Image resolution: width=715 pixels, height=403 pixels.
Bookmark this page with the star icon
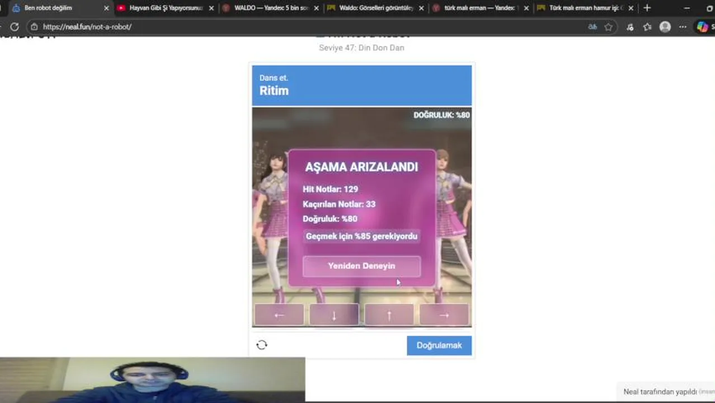[x=609, y=27]
